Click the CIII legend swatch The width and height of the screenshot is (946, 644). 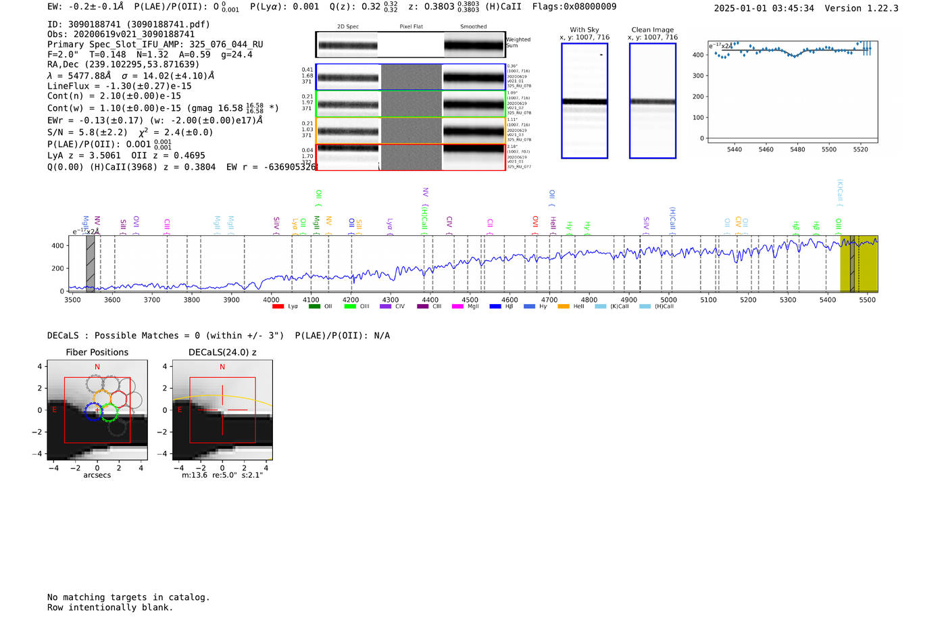pyautogui.click(x=423, y=307)
